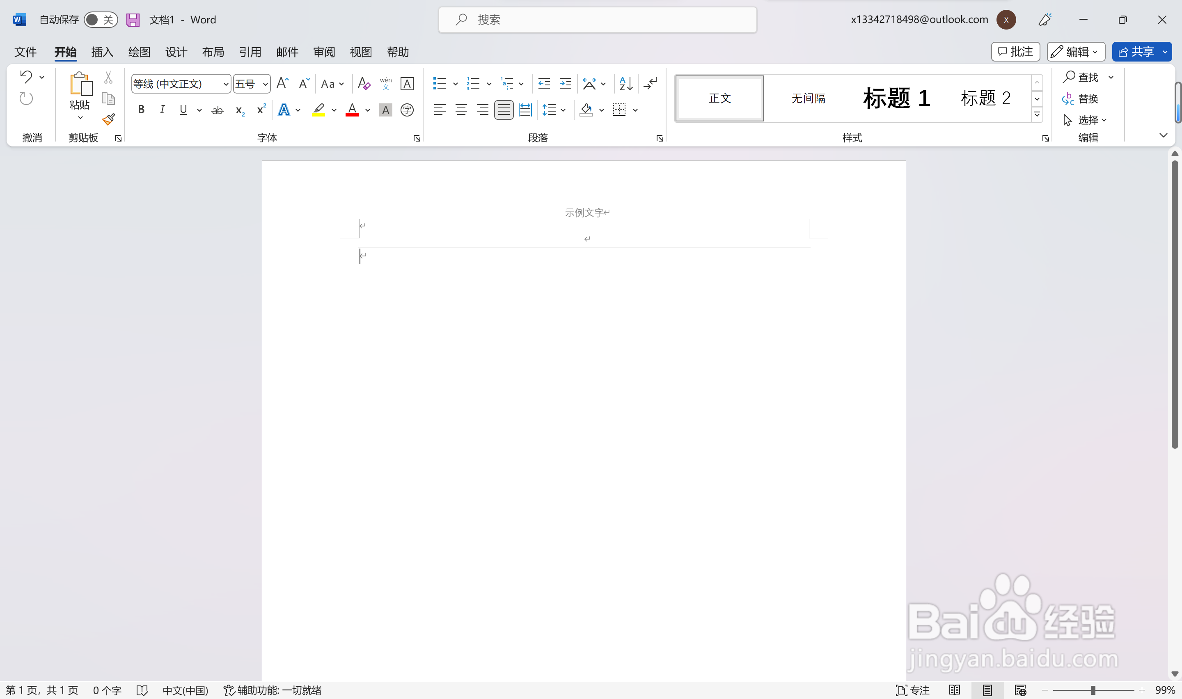1182x699 pixels.
Task: Click the Sort A-Z icon
Action: 625,83
